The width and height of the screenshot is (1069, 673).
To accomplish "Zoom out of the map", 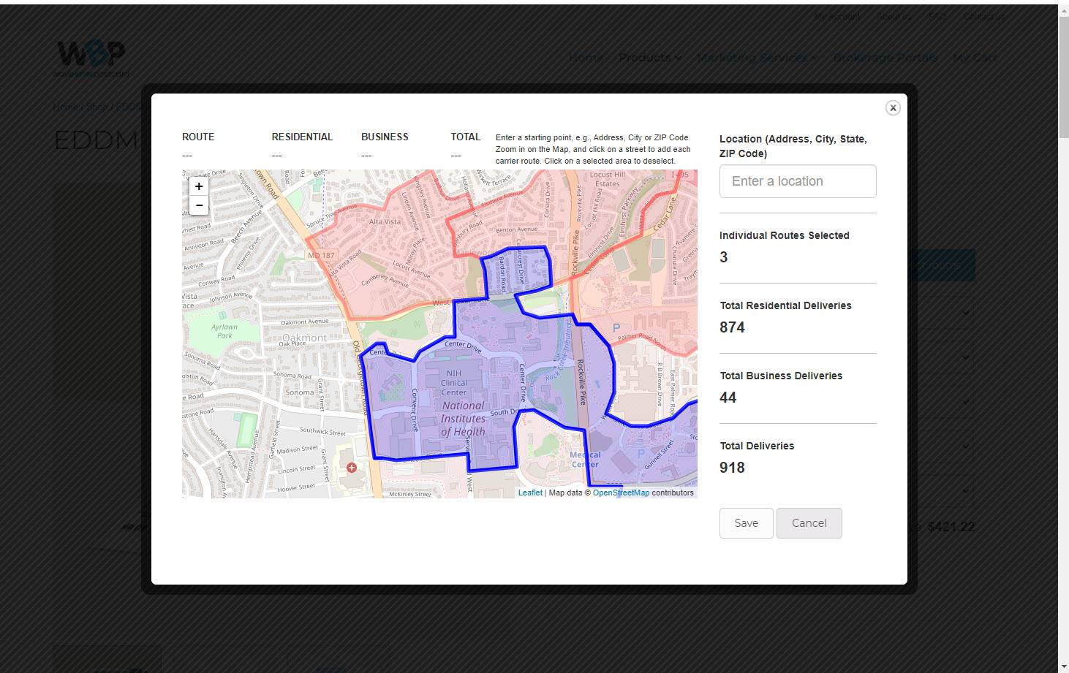I will 199,205.
